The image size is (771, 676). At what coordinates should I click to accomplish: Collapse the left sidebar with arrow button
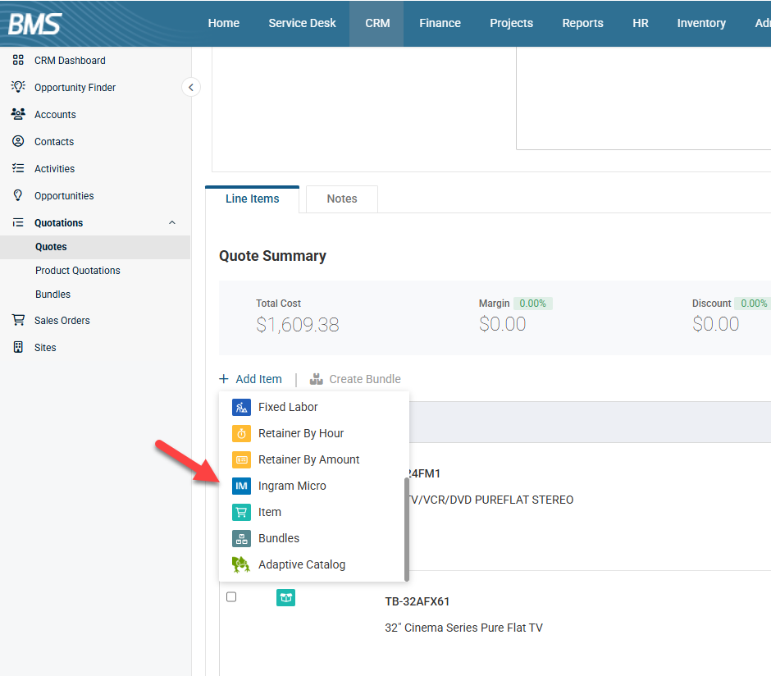191,87
